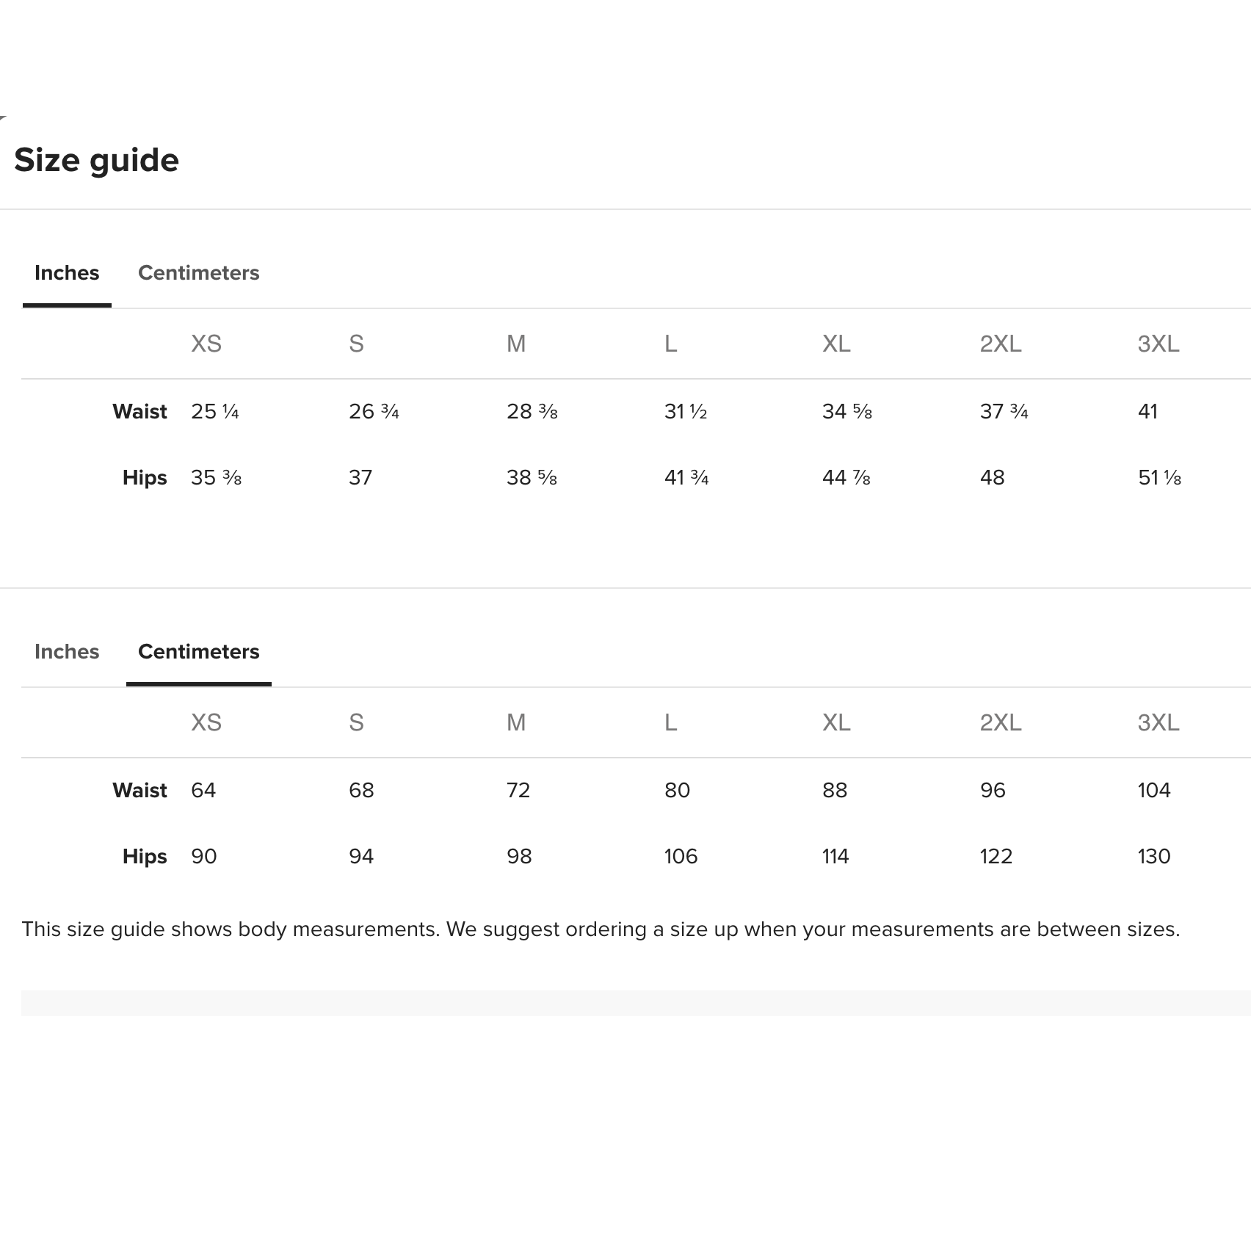Click the size guide body measurements note

tap(601, 929)
